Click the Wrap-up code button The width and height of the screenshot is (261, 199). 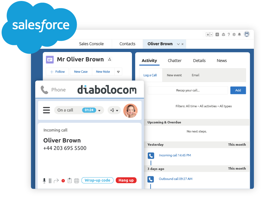point(97,180)
